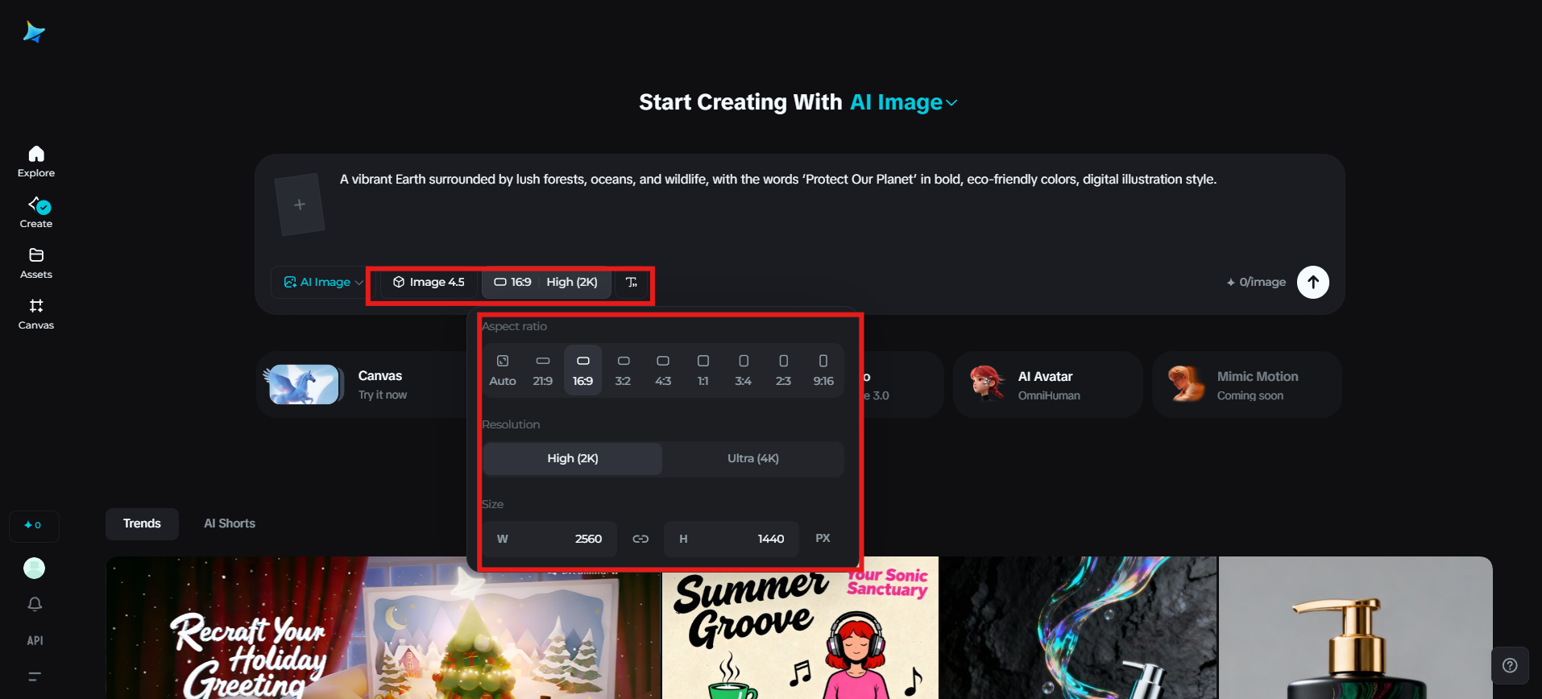Open the Image 4.5 model selector
1542x699 pixels.
(429, 282)
